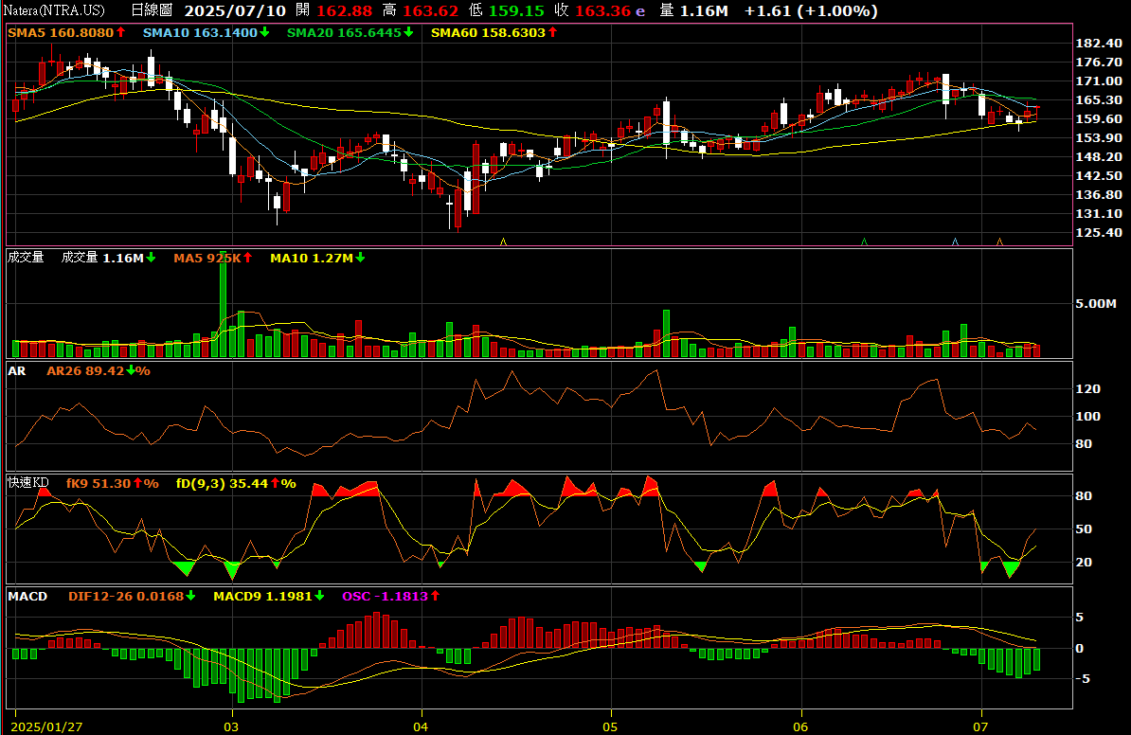Click the Natera(NTRA.US) stock title

tap(54, 10)
